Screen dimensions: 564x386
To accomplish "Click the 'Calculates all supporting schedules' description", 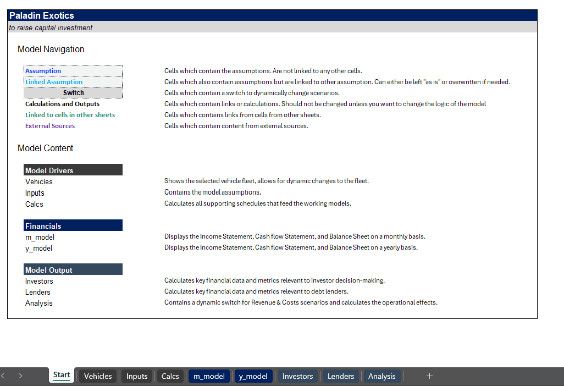I will 258,203.
